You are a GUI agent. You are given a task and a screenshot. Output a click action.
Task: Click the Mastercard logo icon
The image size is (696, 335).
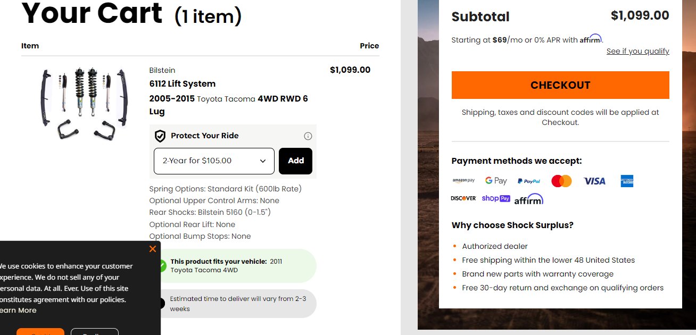click(x=561, y=181)
